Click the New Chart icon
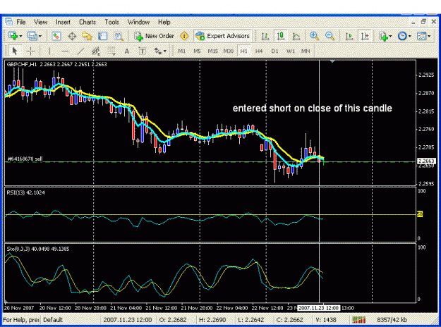This screenshot has width=441, height=327. 13,36
